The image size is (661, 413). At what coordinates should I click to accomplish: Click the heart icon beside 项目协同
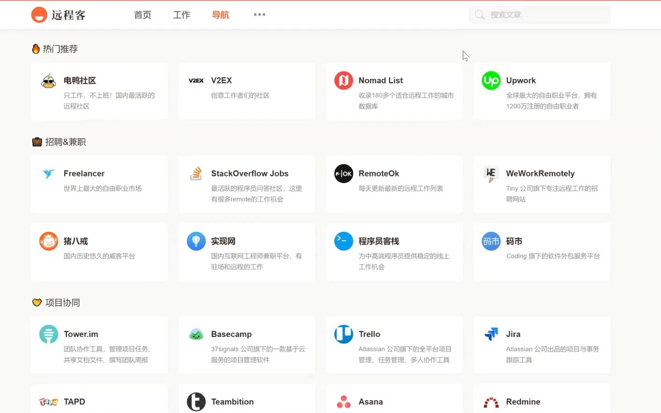click(37, 303)
